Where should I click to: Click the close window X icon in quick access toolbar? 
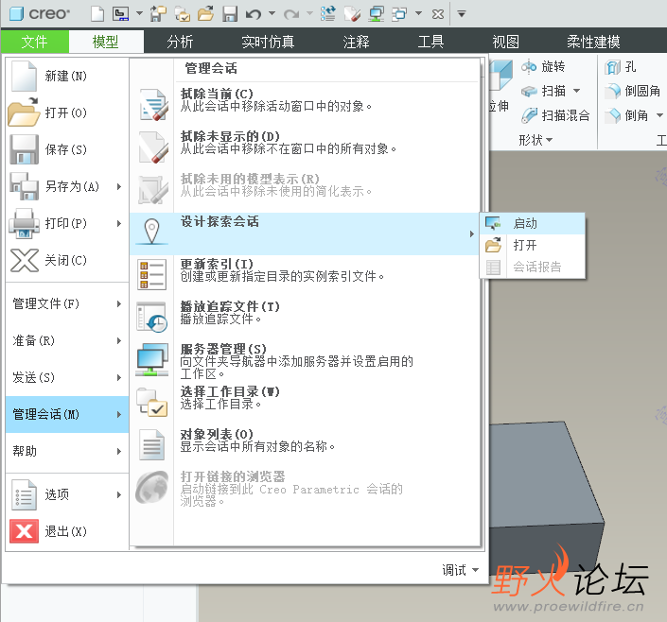click(438, 14)
